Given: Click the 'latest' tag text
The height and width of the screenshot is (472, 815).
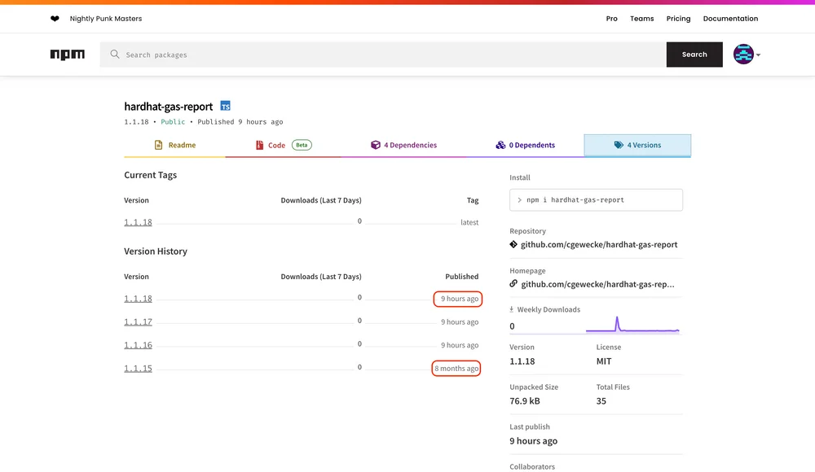Looking at the screenshot, I should click(469, 222).
